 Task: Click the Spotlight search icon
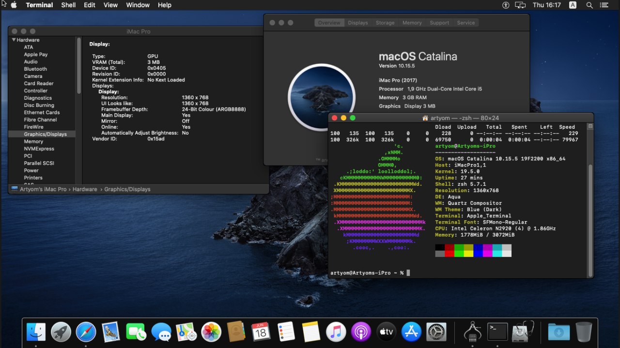[x=589, y=5]
